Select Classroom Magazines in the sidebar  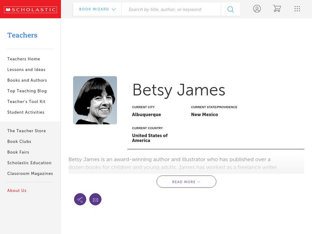30,173
